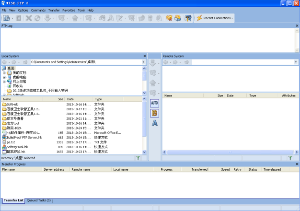Screen dimensions: 300x211
Task: Open the Commands menu
Action: 38,10
